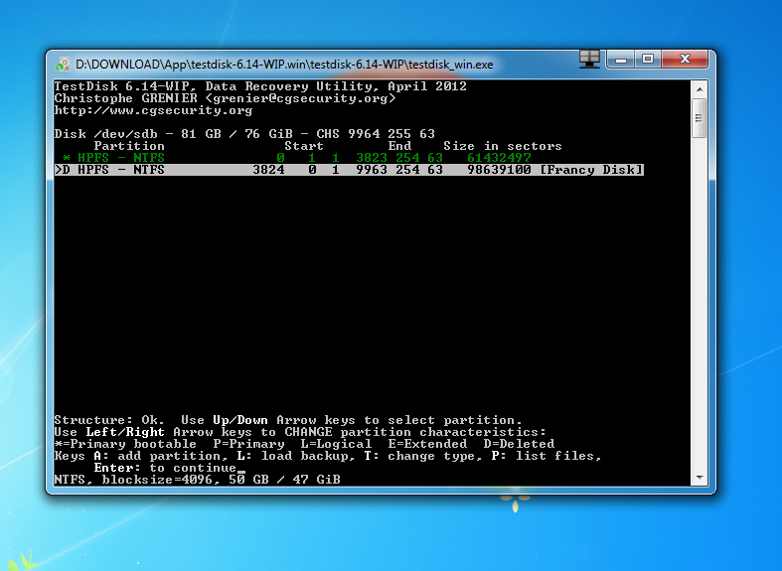Click the 'T: change type' key hint

tap(423, 456)
